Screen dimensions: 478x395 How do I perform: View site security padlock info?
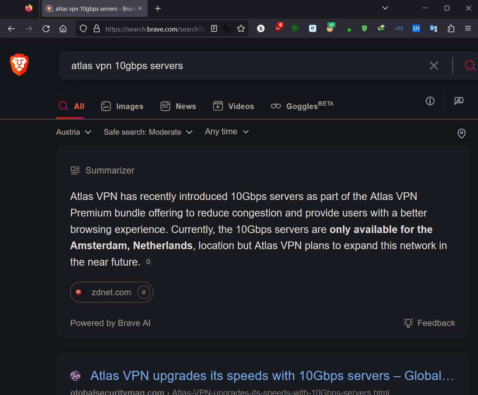coord(97,29)
